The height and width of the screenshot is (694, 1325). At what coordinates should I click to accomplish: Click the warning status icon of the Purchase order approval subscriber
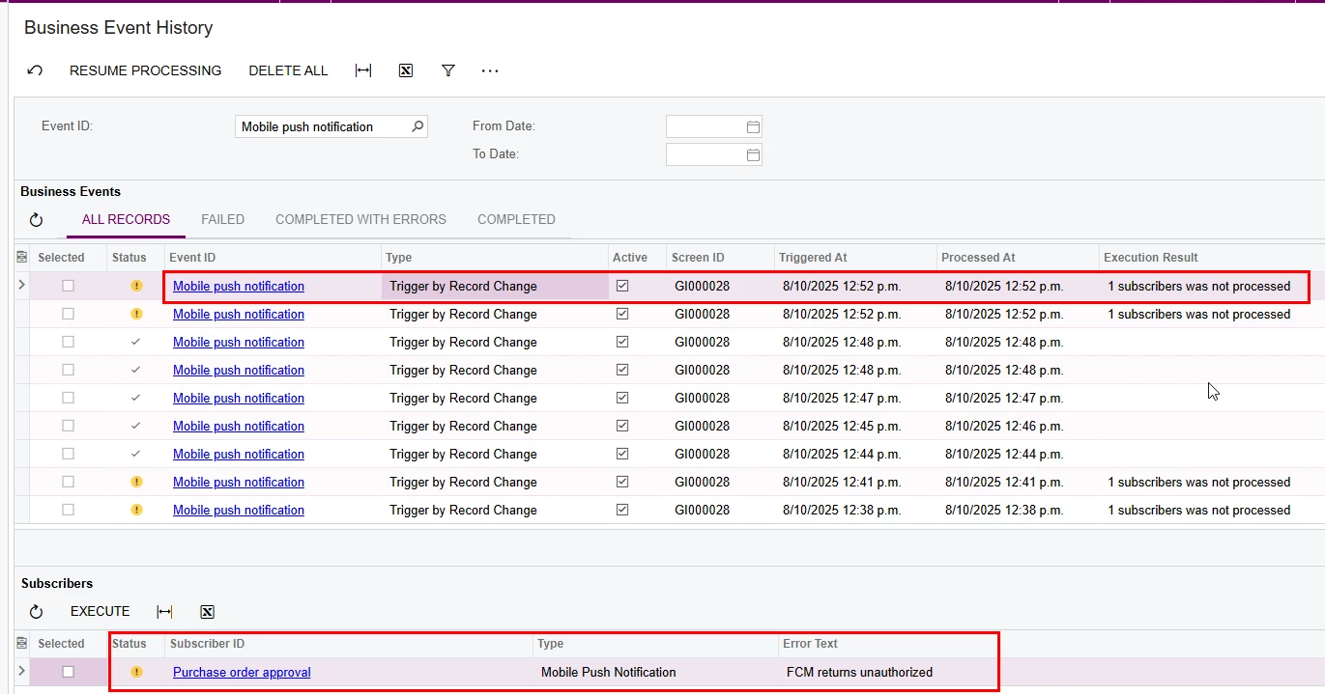pyautogui.click(x=136, y=672)
